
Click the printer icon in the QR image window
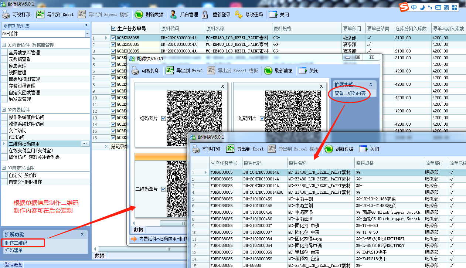click(x=135, y=71)
